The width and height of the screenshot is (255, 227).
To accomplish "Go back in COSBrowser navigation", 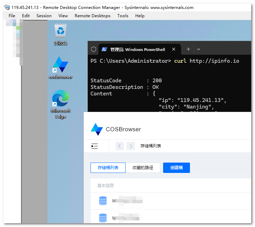I will click(x=120, y=146).
